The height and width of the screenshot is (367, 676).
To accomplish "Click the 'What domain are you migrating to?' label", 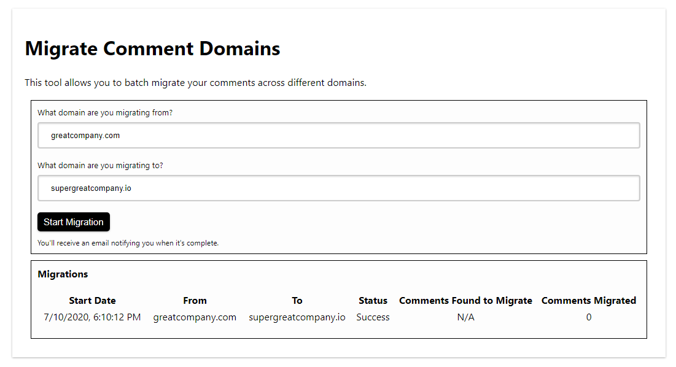I will (100, 166).
